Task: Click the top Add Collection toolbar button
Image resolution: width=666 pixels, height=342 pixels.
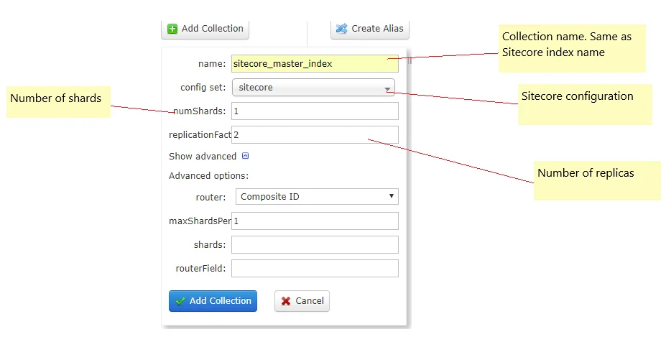Action: coord(205,29)
